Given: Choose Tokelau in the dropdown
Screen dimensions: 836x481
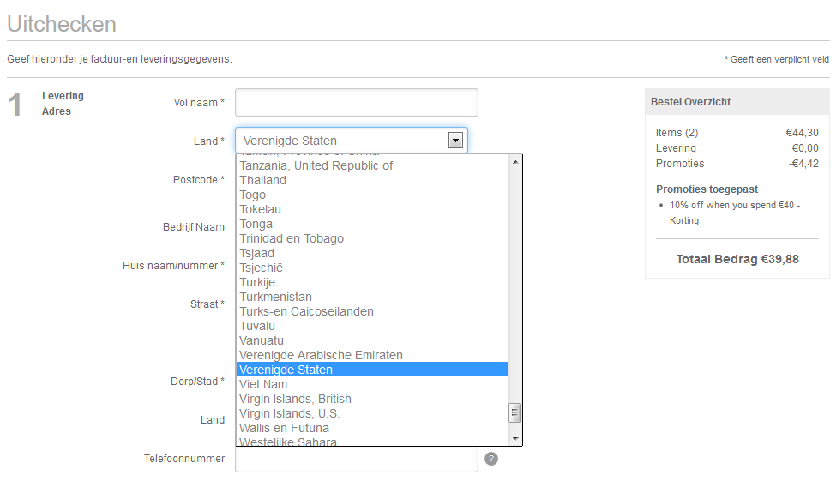Looking at the screenshot, I should pos(371,209).
